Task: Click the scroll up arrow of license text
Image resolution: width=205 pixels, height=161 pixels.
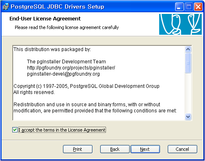Action: coord(188,49)
